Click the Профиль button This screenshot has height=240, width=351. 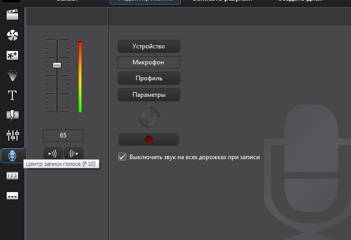148,78
